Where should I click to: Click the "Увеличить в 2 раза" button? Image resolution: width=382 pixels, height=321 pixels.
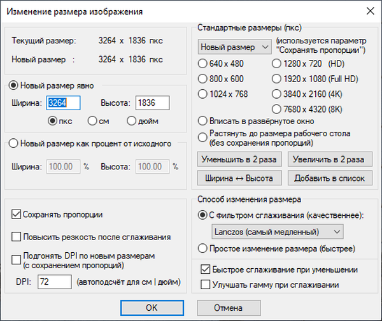[x=329, y=159]
